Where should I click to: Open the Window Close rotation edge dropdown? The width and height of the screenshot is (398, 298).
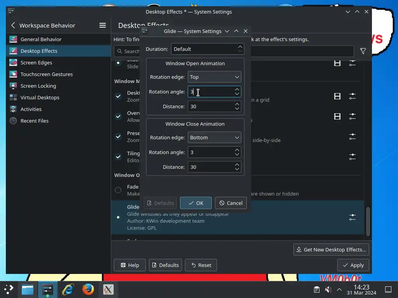pyautogui.click(x=215, y=138)
